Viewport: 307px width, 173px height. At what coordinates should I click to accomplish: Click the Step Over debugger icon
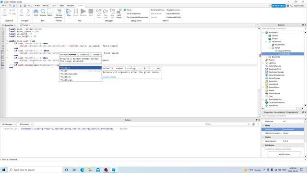106,12
